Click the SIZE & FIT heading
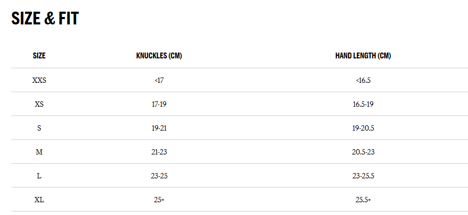 (x=45, y=19)
